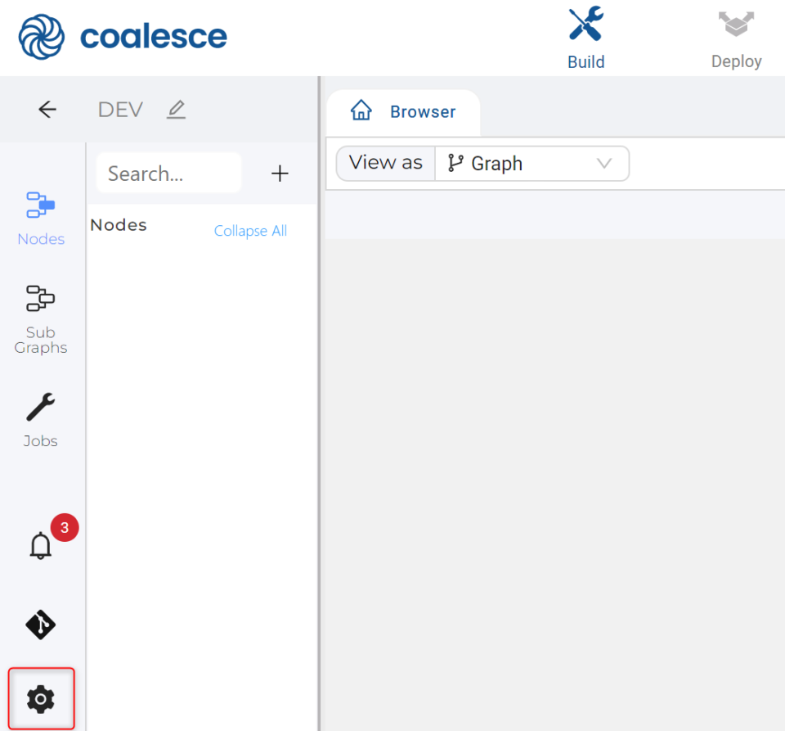This screenshot has width=785, height=731.
Task: Open workspace settings via the gear icon
Action: point(40,698)
